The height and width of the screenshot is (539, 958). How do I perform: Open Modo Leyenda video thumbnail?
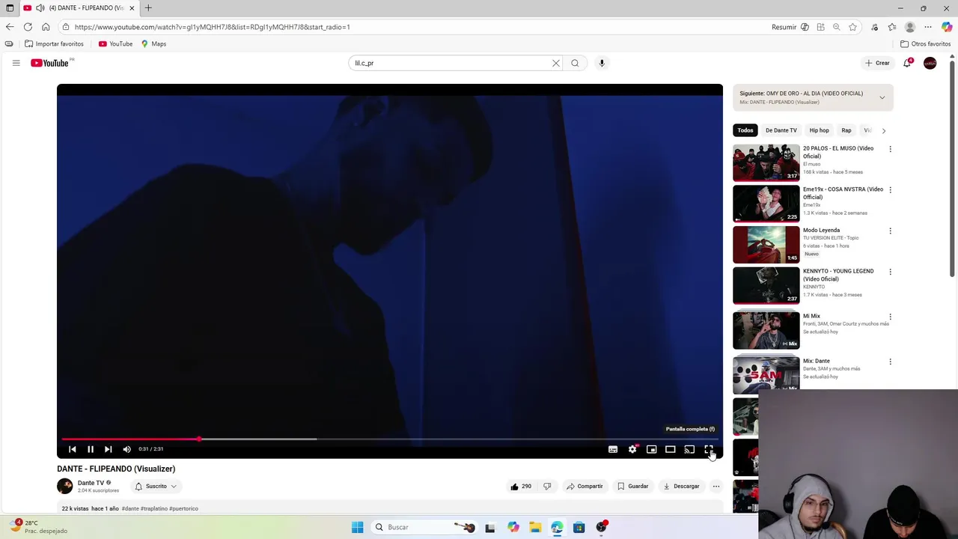click(x=766, y=244)
